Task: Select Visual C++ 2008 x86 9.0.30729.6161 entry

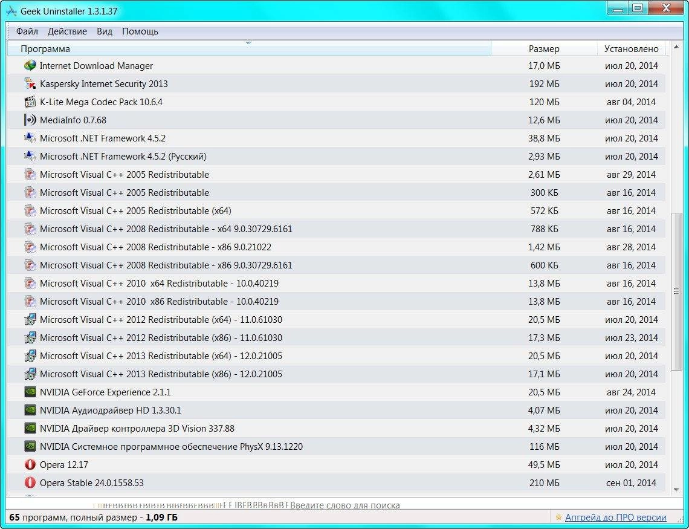Action: (x=336, y=265)
